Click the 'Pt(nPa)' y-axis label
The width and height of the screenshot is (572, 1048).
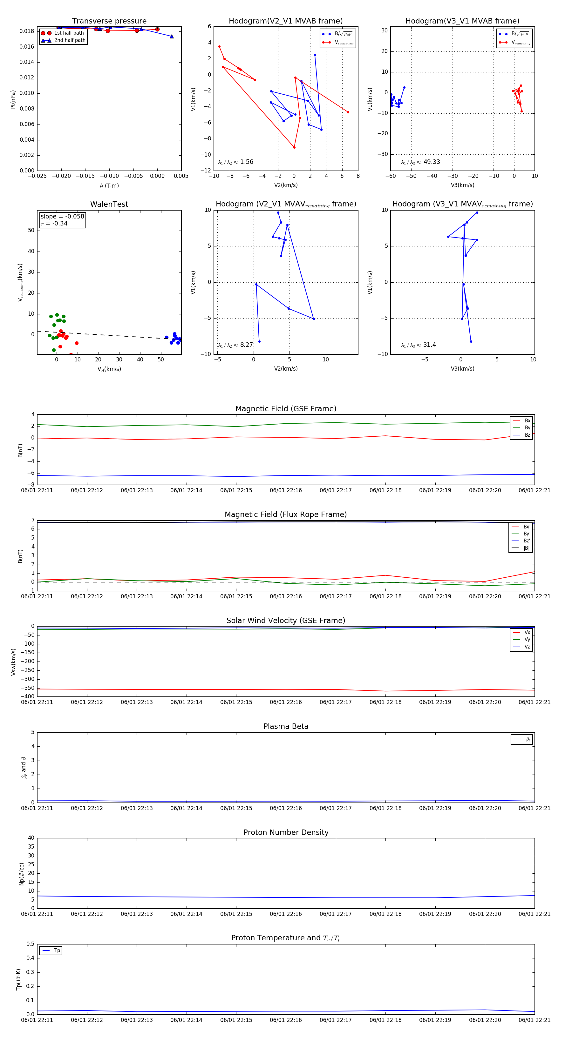13,99
